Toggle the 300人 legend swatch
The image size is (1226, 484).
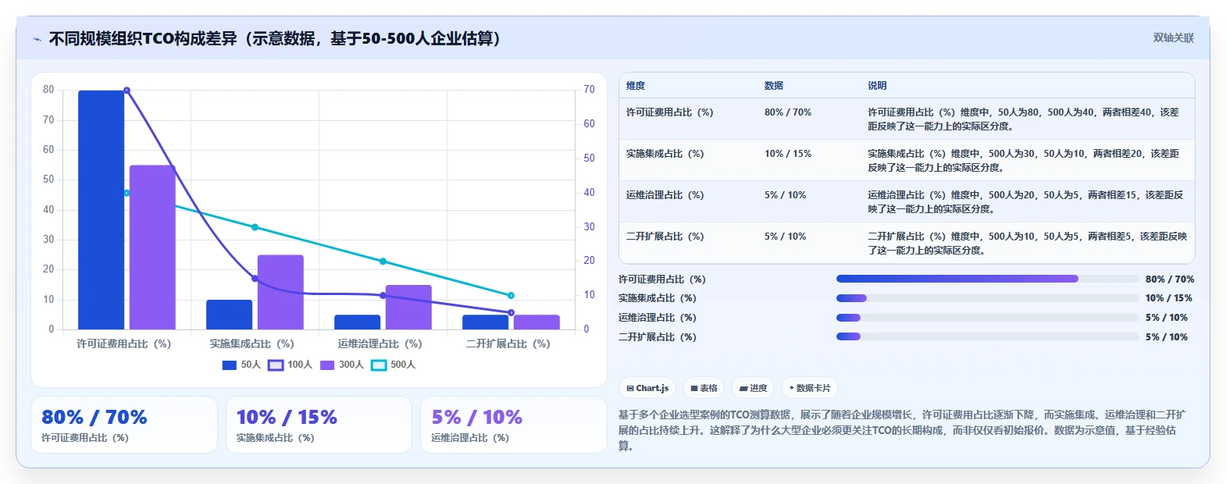pyautogui.click(x=327, y=365)
